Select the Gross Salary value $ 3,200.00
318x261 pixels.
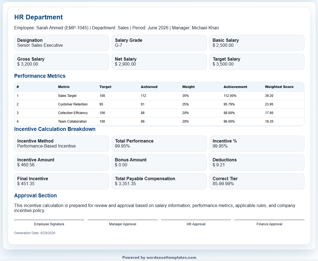click(x=27, y=64)
